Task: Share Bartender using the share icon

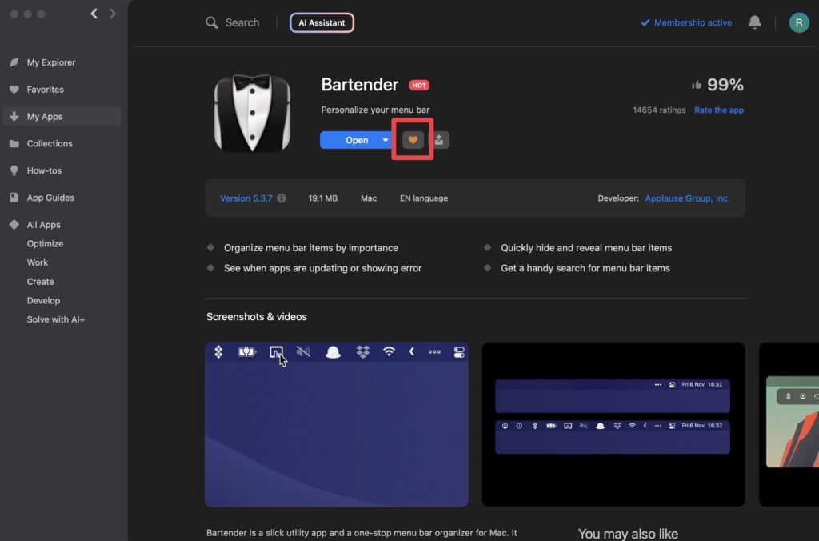Action: click(x=439, y=139)
